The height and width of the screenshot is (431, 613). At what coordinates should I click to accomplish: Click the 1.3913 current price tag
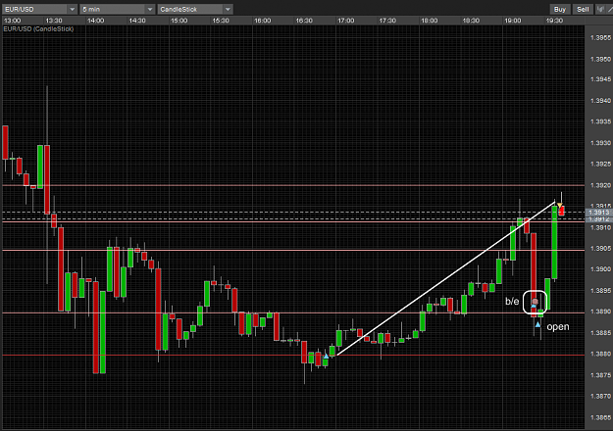pos(598,213)
